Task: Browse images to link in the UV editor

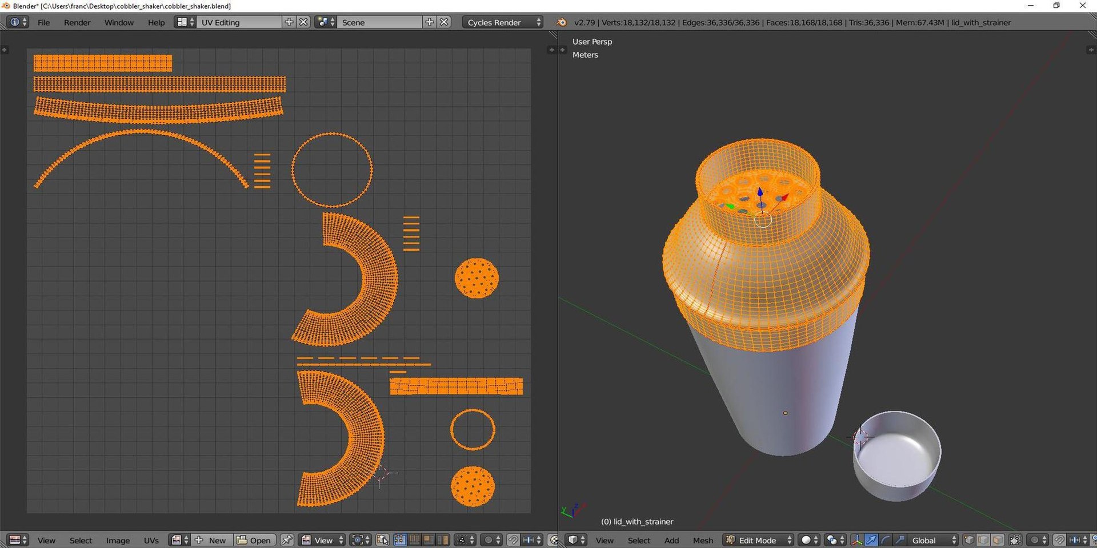Action: point(180,540)
